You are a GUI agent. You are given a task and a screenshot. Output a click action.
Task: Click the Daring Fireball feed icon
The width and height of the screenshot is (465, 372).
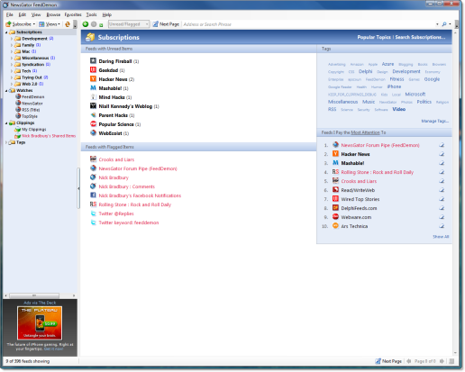(93, 60)
